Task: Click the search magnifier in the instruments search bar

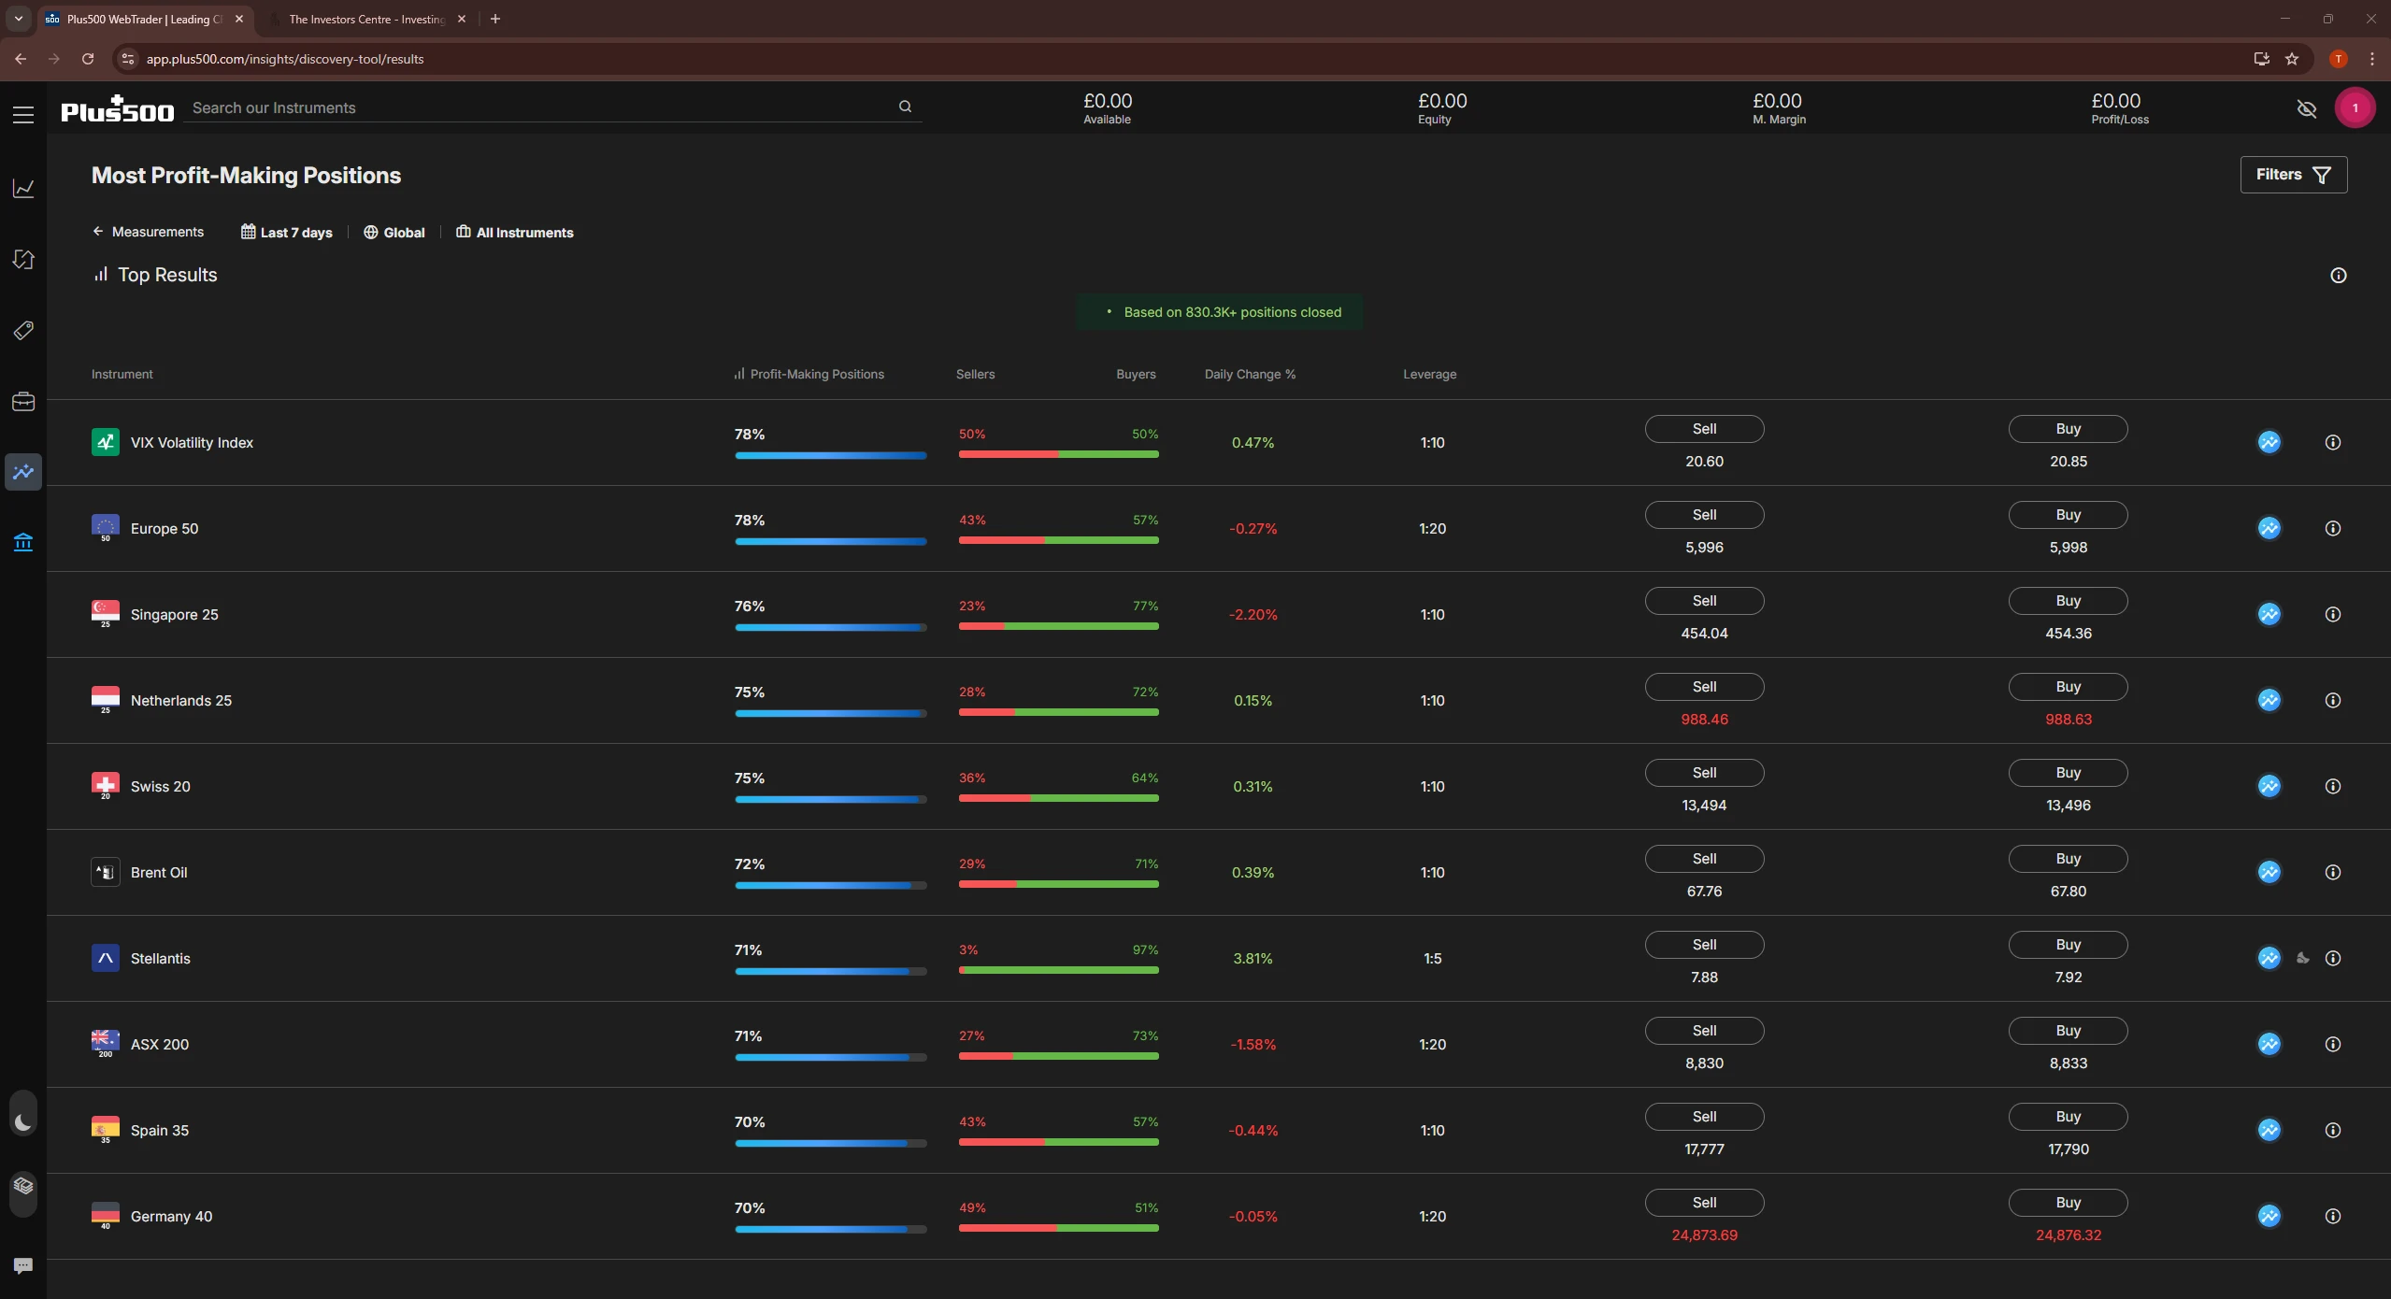Action: coord(904,106)
